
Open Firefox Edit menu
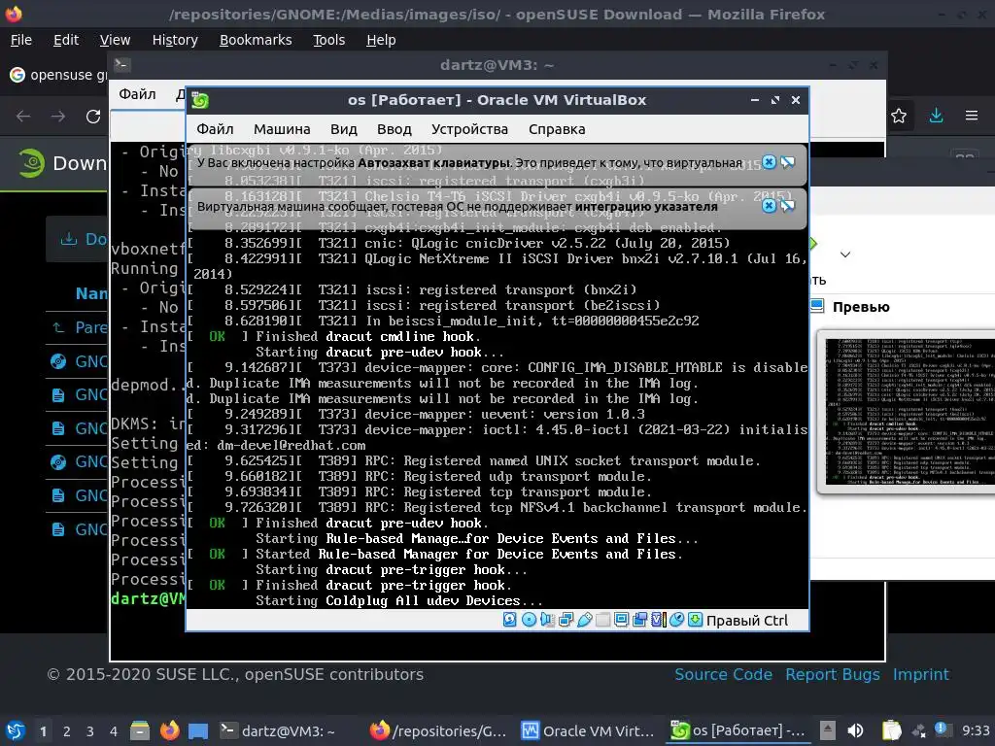66,40
